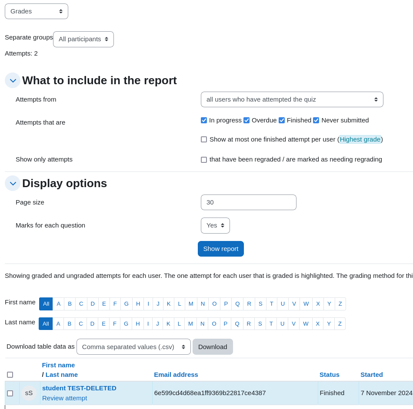Toggle the Finished checkbox

pos(282,120)
